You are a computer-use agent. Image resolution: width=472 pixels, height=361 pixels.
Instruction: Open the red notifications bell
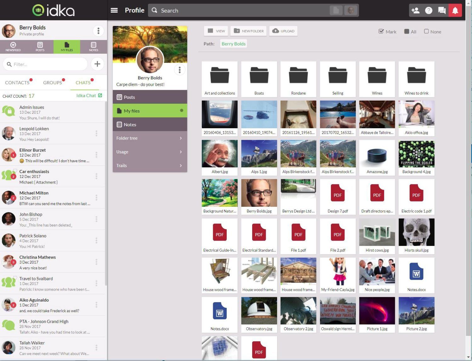point(455,10)
